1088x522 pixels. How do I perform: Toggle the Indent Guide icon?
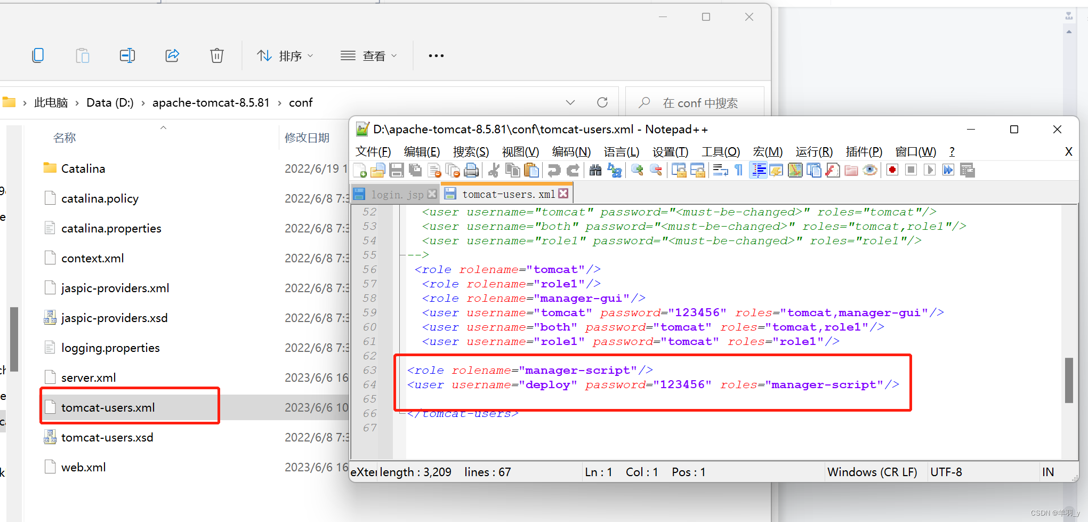[758, 170]
